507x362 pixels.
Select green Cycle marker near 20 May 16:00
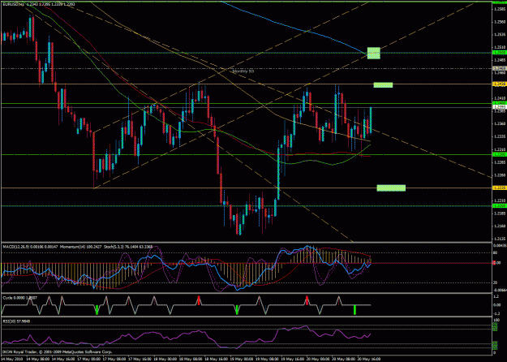[354, 309]
